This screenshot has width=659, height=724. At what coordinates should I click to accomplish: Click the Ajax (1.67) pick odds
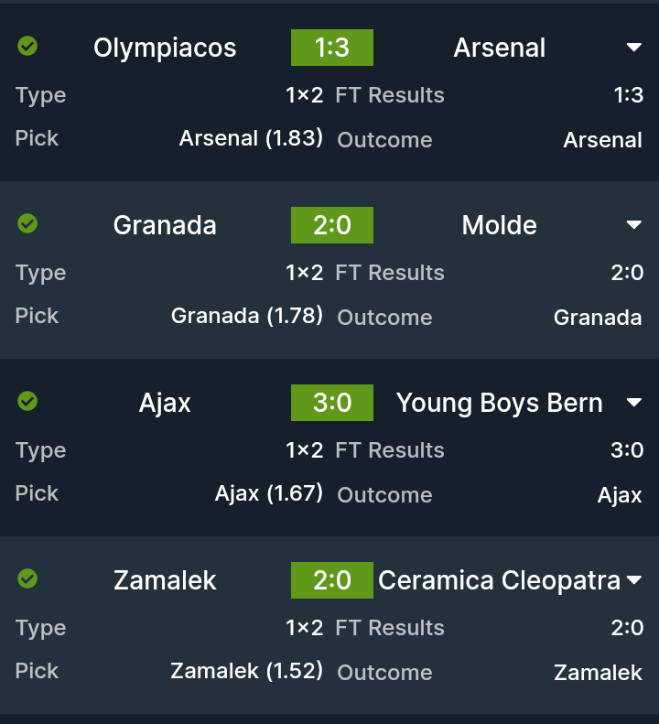[269, 493]
